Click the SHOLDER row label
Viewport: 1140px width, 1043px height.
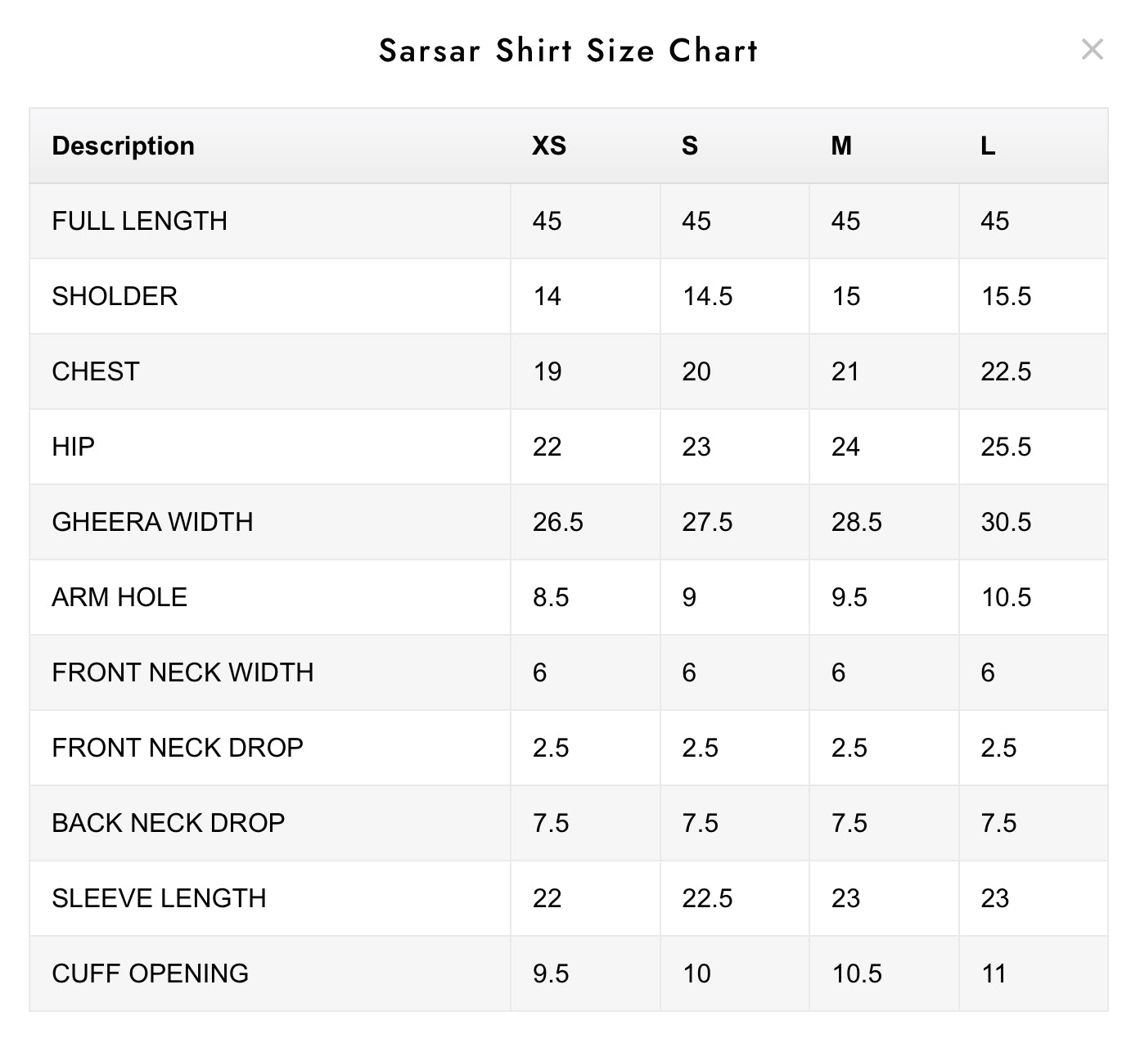point(115,296)
